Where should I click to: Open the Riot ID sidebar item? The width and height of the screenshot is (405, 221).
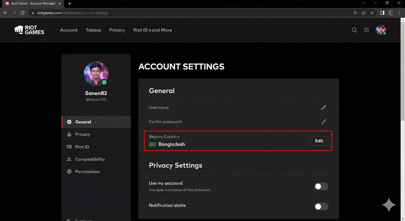tap(82, 147)
